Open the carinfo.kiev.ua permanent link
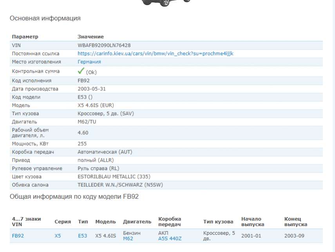 point(155,53)
